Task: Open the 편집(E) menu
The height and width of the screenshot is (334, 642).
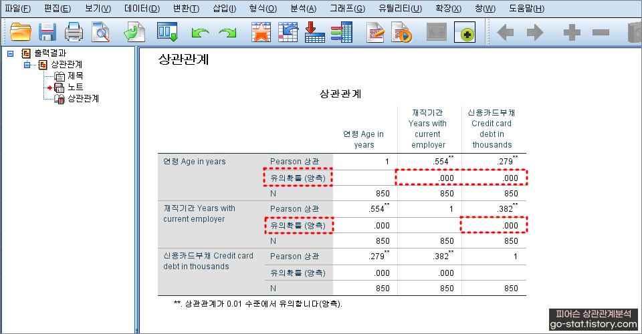Action: 58,9
